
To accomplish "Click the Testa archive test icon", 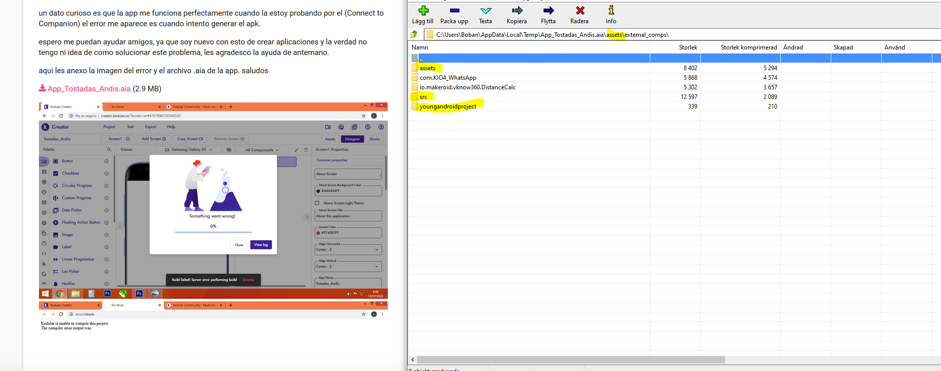I will pos(485,11).
